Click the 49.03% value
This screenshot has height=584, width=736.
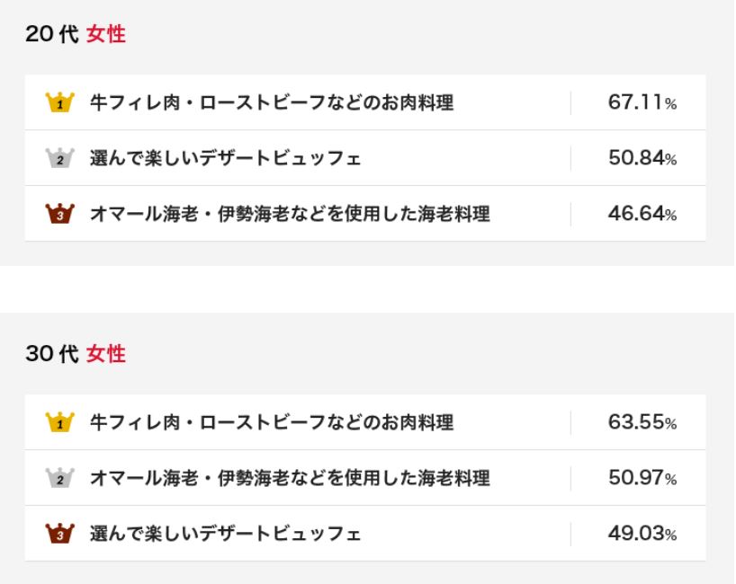point(642,534)
